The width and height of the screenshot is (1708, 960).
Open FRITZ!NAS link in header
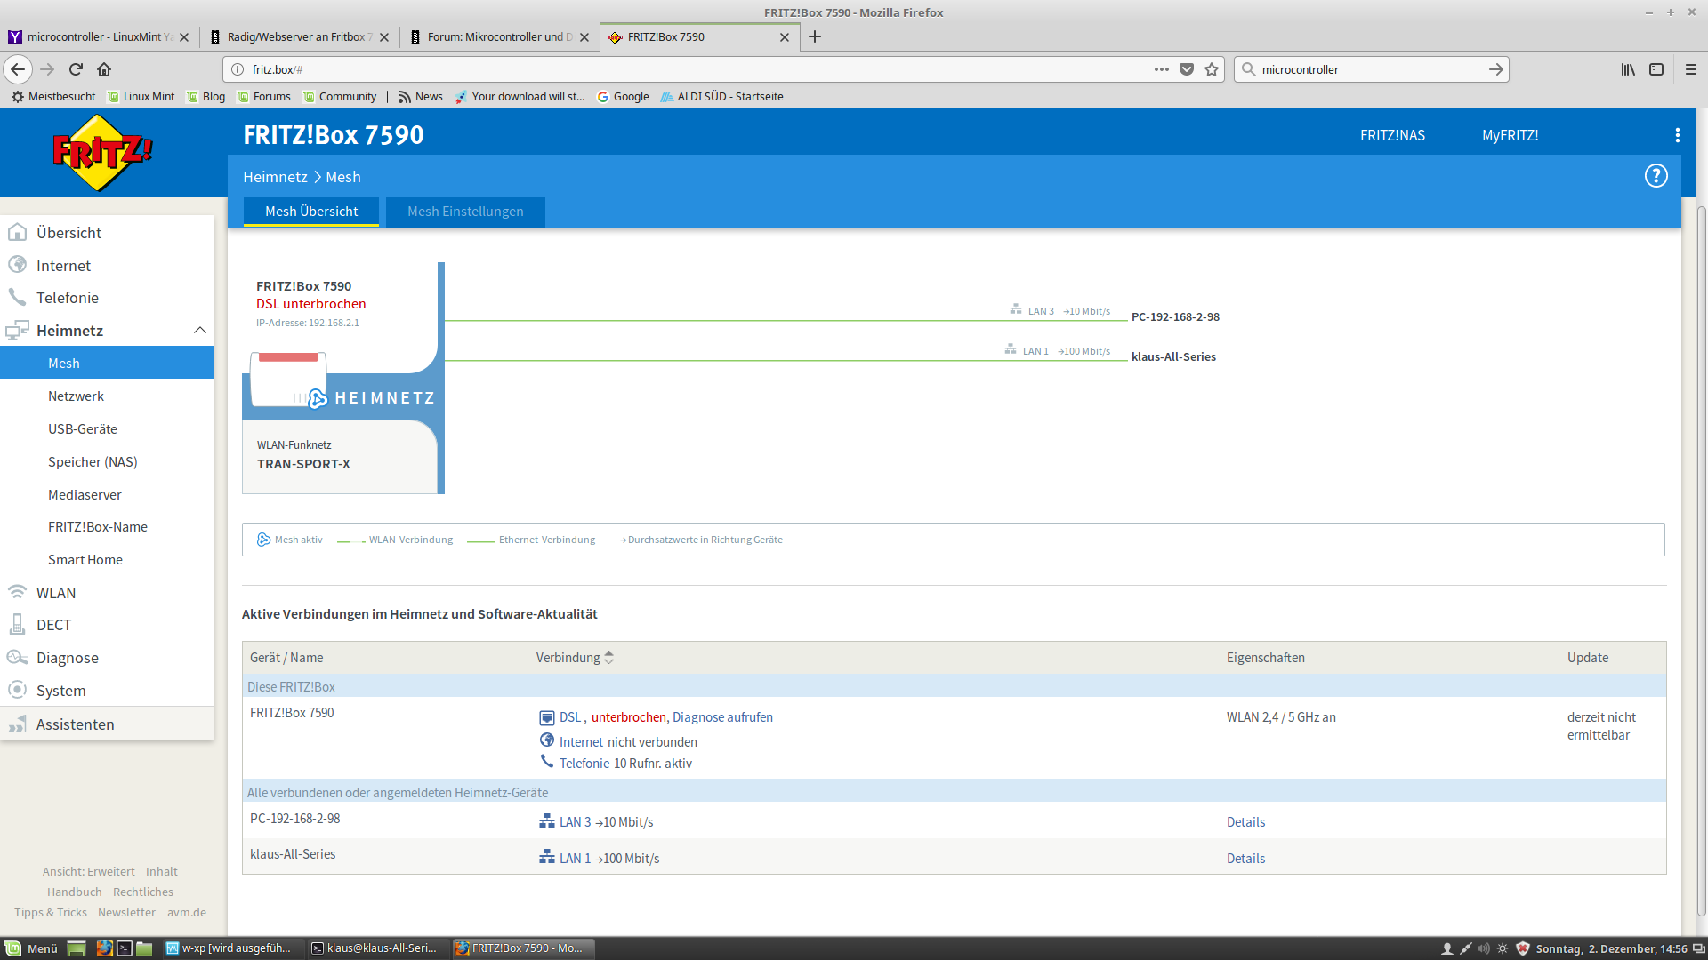click(x=1392, y=135)
